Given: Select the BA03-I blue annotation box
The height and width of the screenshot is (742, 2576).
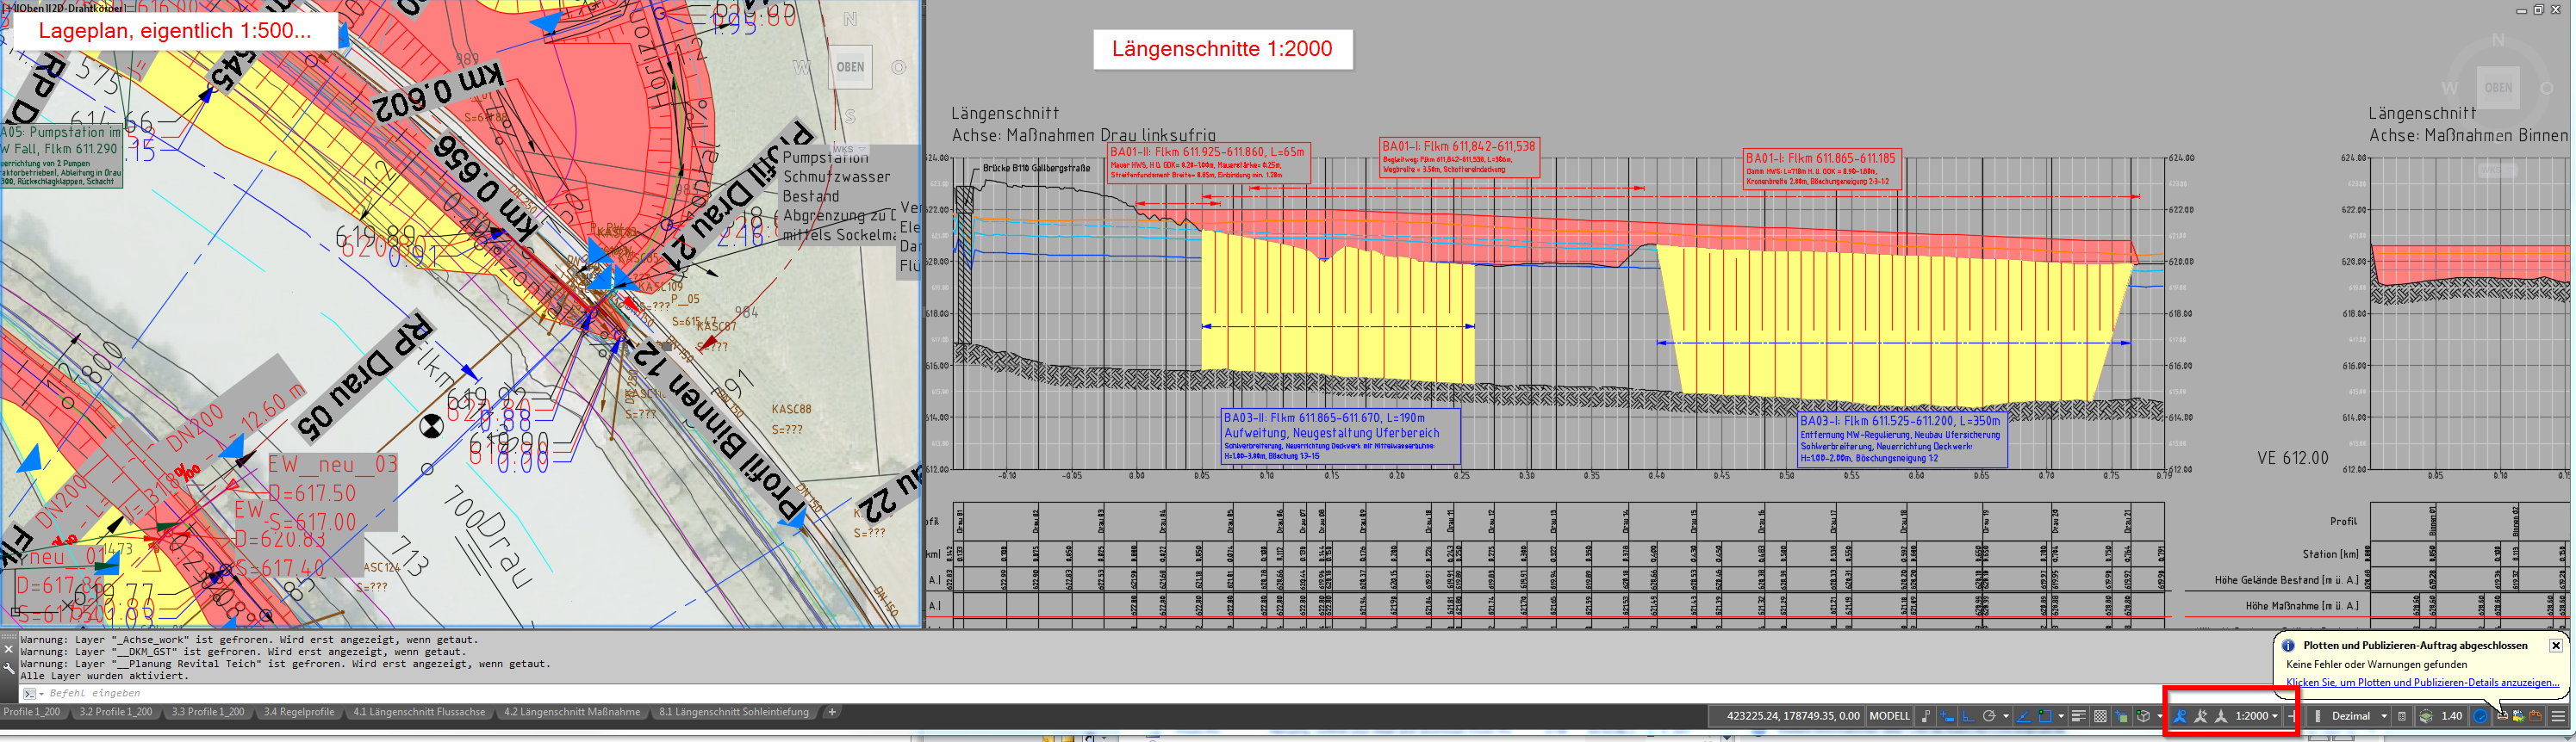Looking at the screenshot, I should pyautogui.click(x=1902, y=439).
